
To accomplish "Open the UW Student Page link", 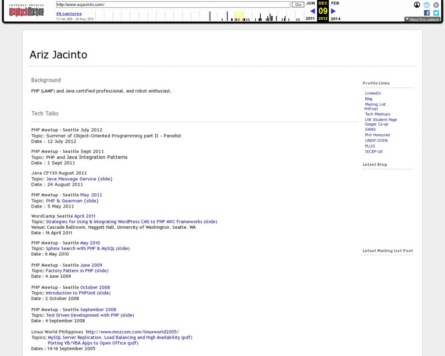I will 381,119.
